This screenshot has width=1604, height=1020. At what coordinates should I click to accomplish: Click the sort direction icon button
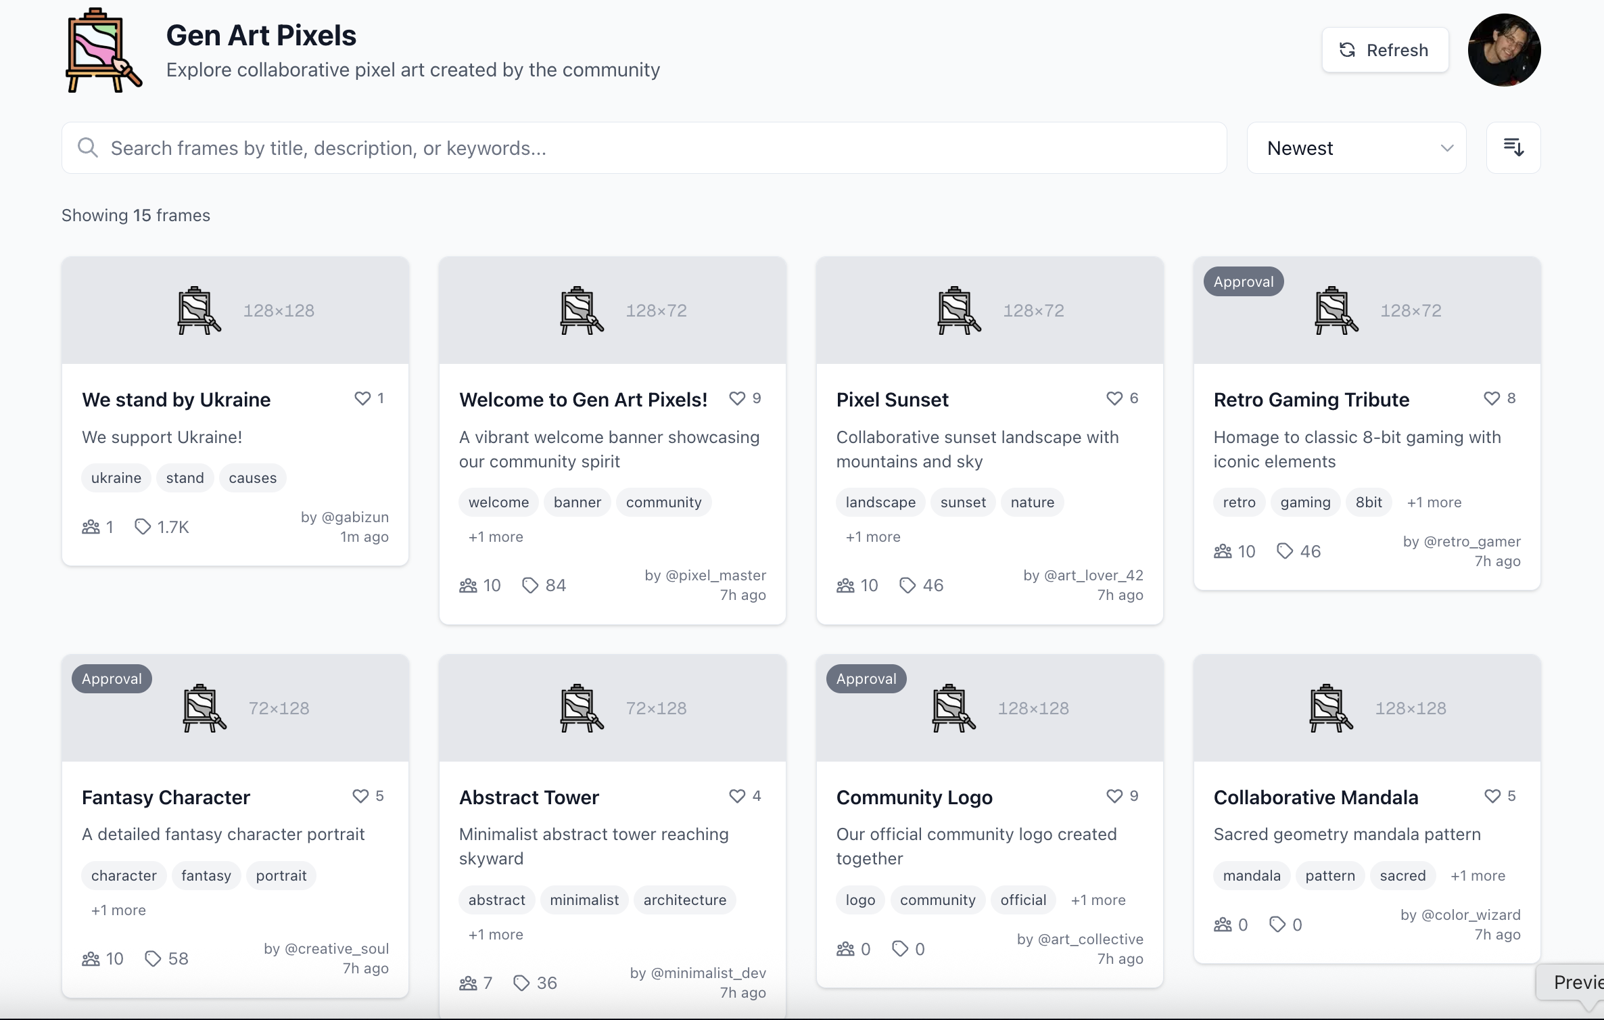pyautogui.click(x=1513, y=147)
